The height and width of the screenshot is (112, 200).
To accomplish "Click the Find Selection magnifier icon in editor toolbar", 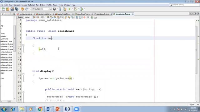I will (48, 17).
